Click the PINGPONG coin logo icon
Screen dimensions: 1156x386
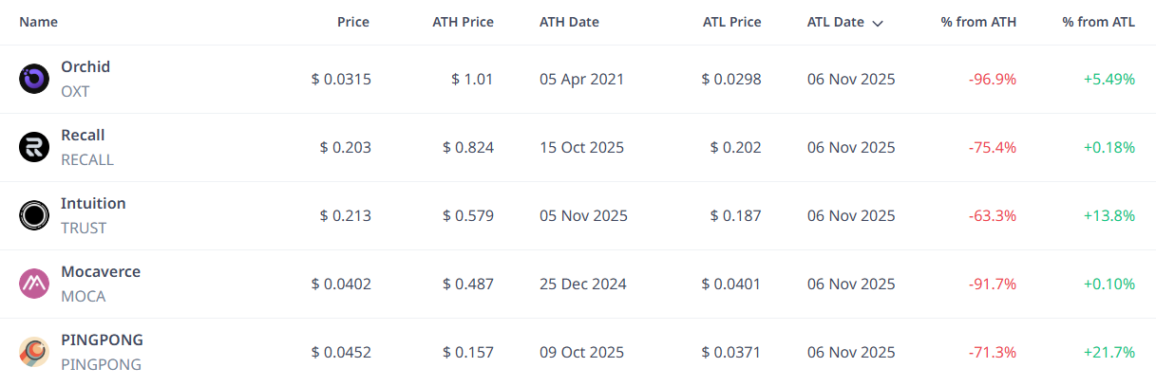point(34,352)
